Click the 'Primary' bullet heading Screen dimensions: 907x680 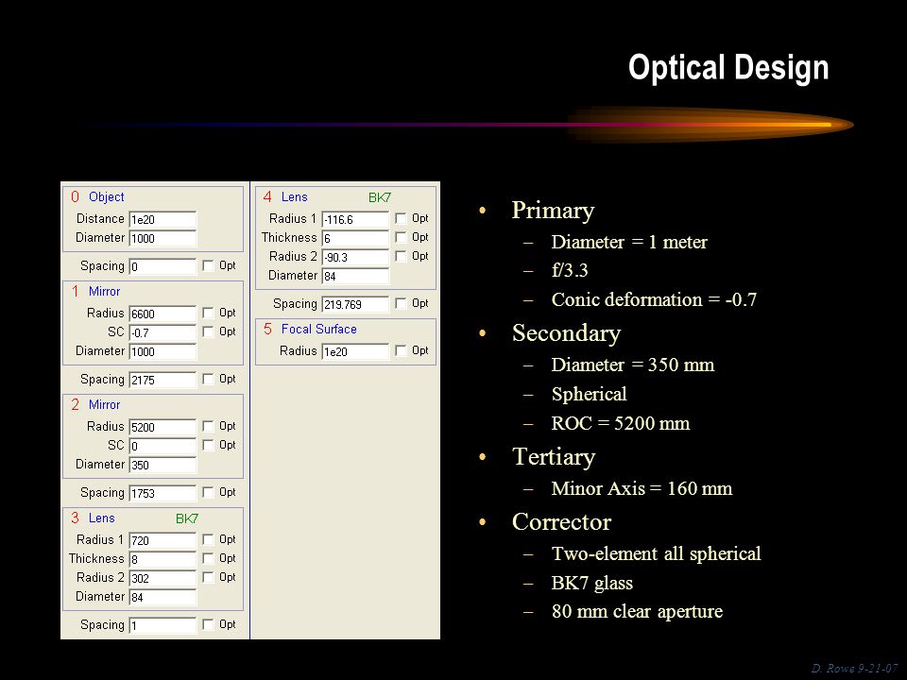click(553, 210)
